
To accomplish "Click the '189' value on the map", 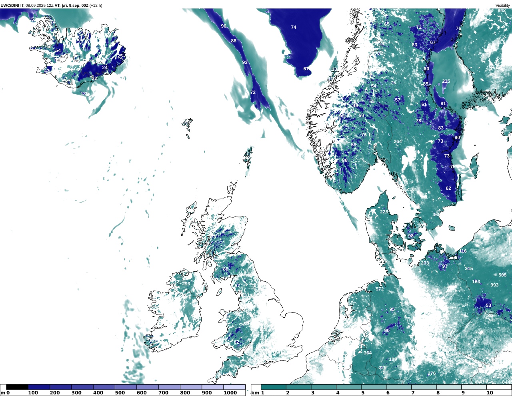I will (x=393, y=359).
